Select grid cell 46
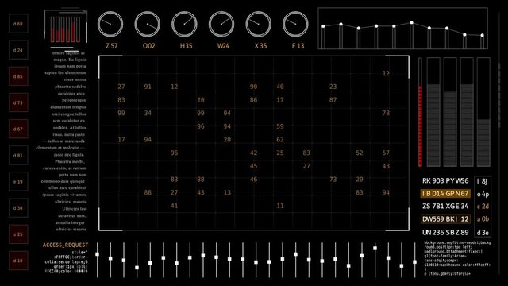 [254, 180]
